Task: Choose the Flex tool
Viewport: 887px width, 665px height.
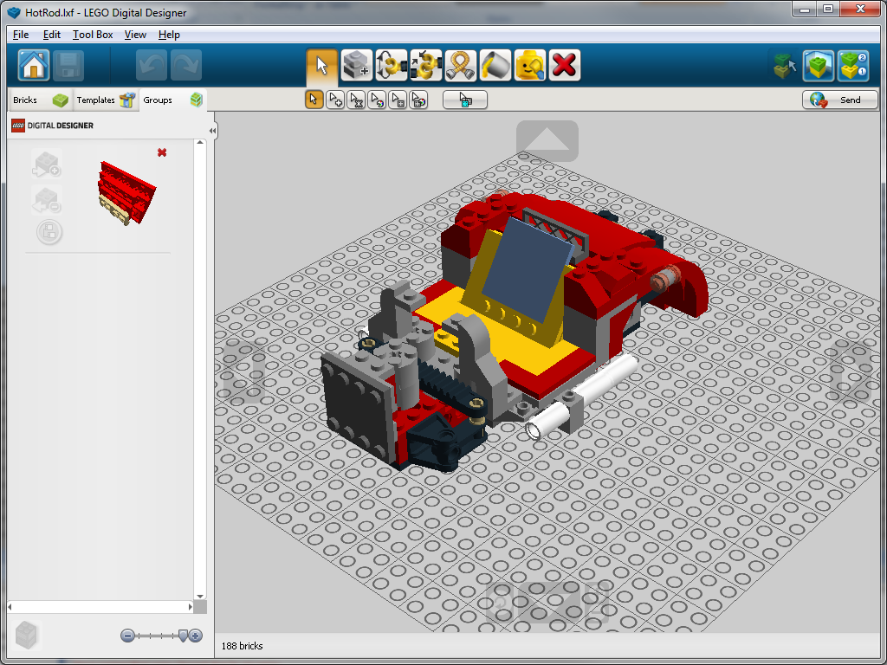Action: point(460,66)
